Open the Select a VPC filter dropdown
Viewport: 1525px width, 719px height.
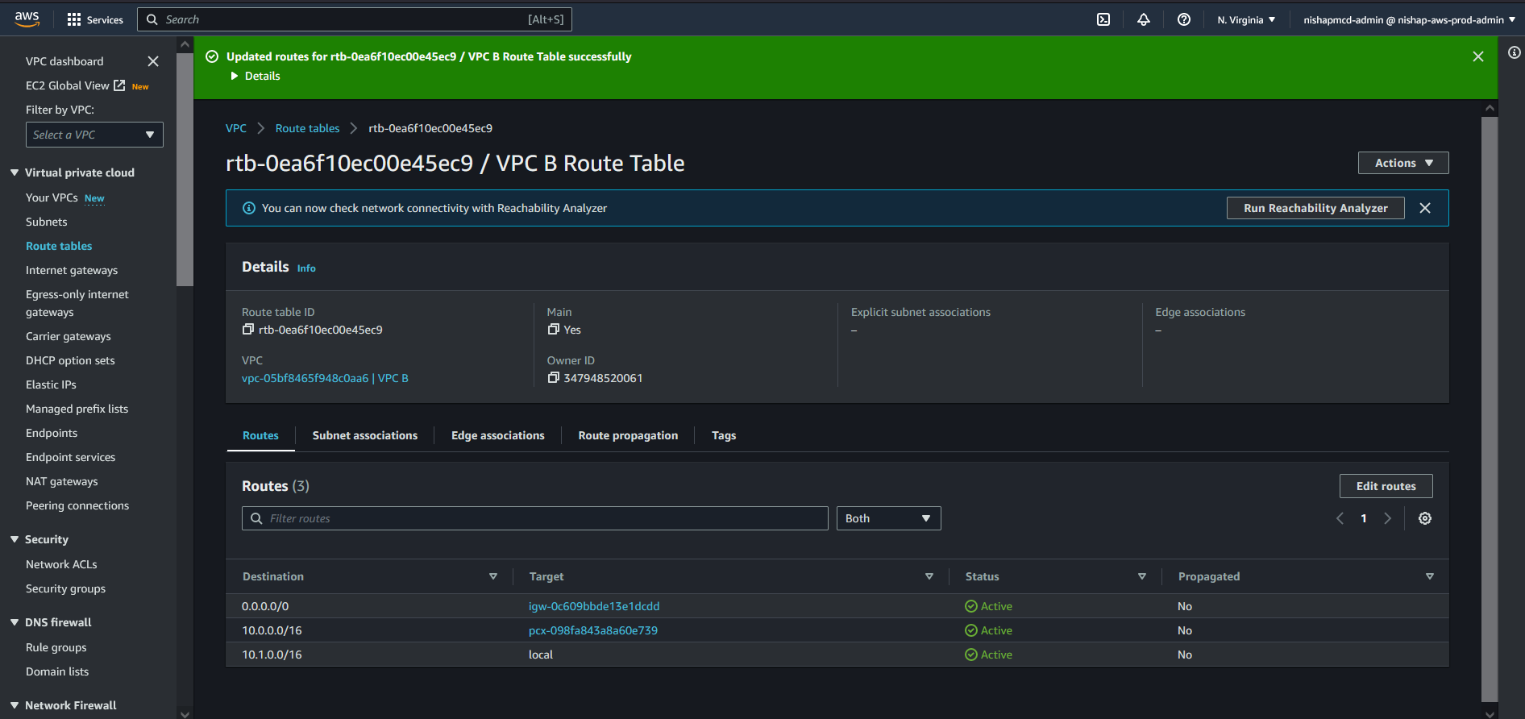pos(94,135)
